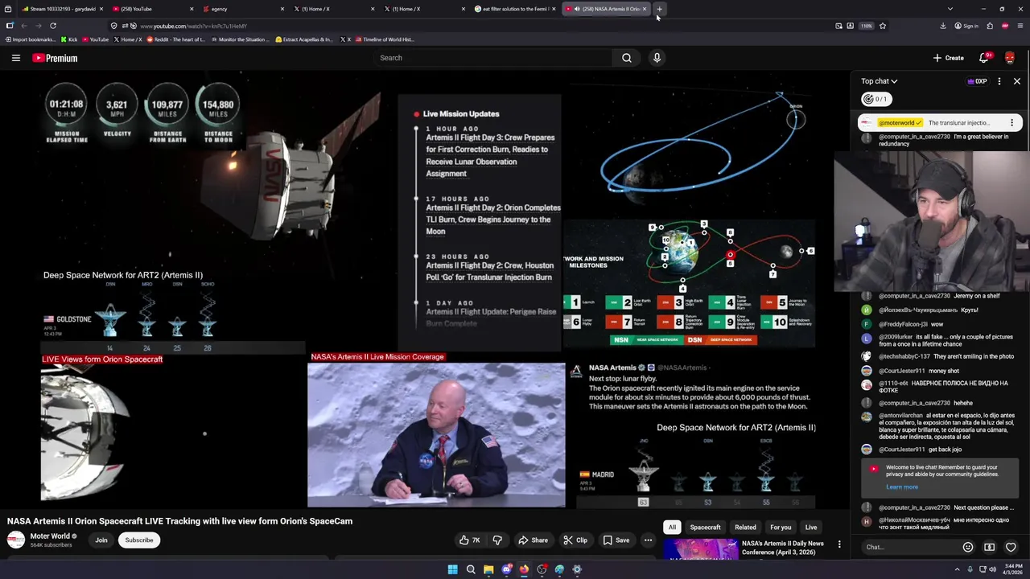Viewport: 1030px width, 579px height.
Task: Open options for Artemis II Daily News video
Action: (x=839, y=544)
